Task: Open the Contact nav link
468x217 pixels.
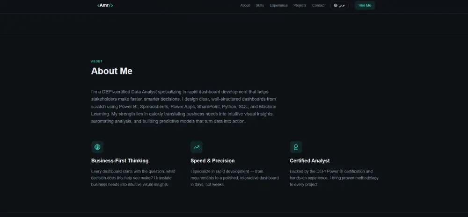Action: click(x=318, y=5)
